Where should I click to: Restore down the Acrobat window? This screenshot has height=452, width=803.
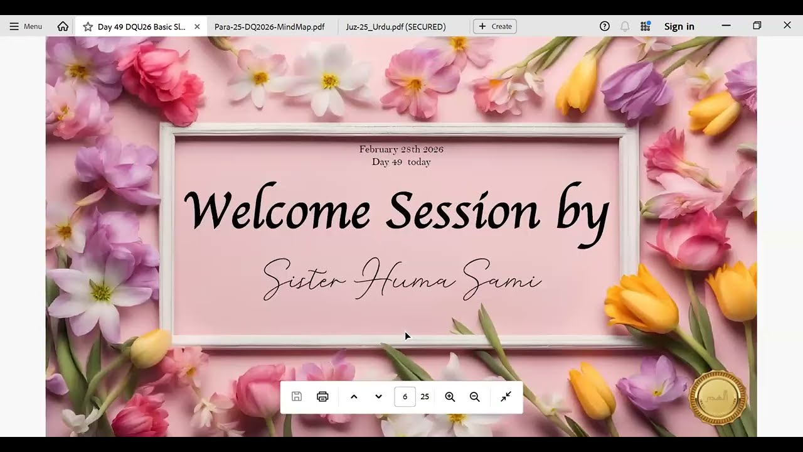pos(757,26)
